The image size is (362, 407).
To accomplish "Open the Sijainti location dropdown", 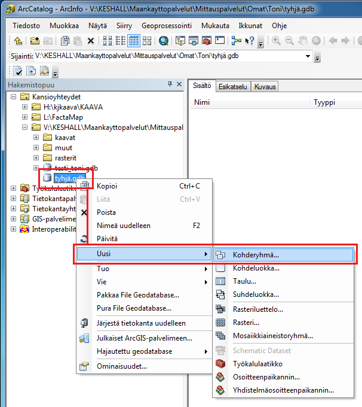I will (308, 56).
